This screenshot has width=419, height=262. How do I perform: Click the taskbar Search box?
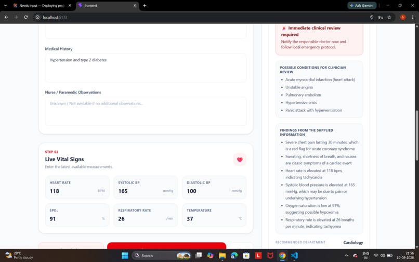[x=161, y=256]
